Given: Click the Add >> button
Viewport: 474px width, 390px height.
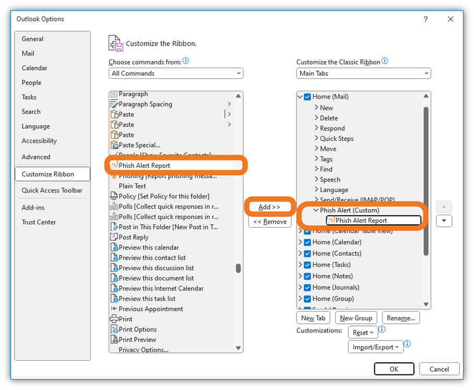Looking at the screenshot, I should point(270,207).
